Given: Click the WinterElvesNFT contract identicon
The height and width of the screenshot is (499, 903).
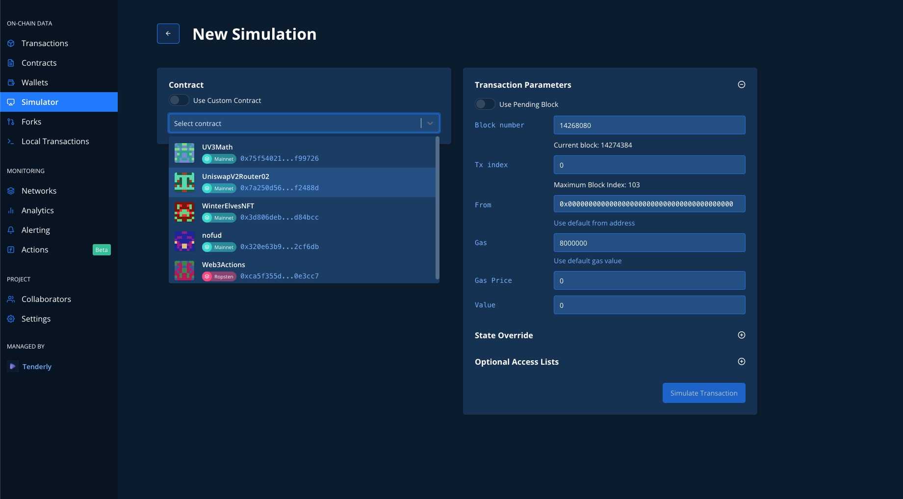Looking at the screenshot, I should [x=184, y=212].
